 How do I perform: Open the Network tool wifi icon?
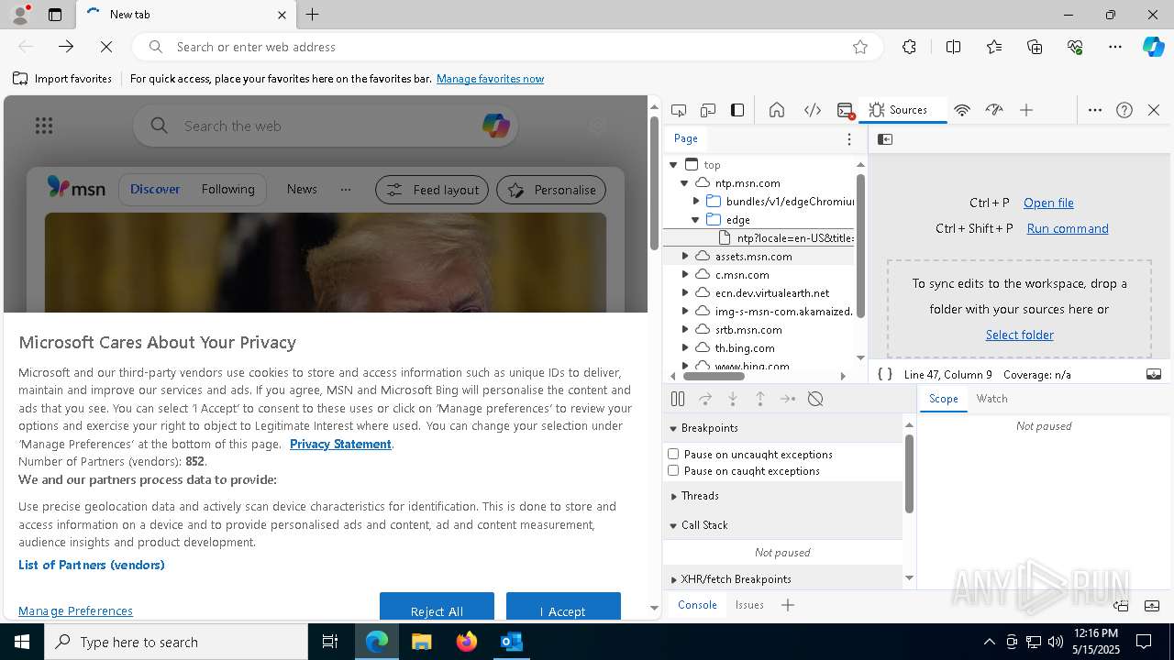(962, 110)
